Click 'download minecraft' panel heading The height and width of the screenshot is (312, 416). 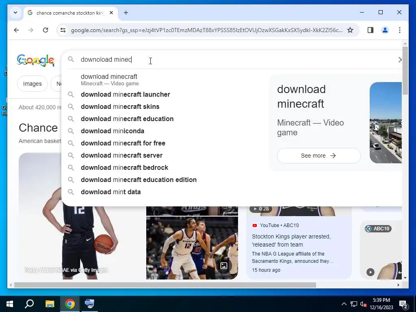tap(301, 96)
